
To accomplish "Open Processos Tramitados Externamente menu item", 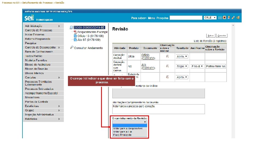I will (43, 83).
